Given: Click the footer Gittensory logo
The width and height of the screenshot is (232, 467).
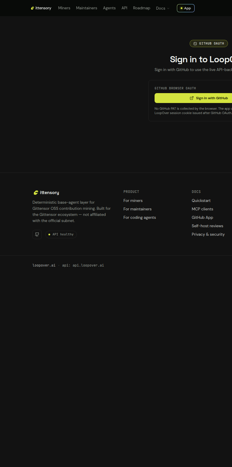Looking at the screenshot, I should tap(46, 193).
